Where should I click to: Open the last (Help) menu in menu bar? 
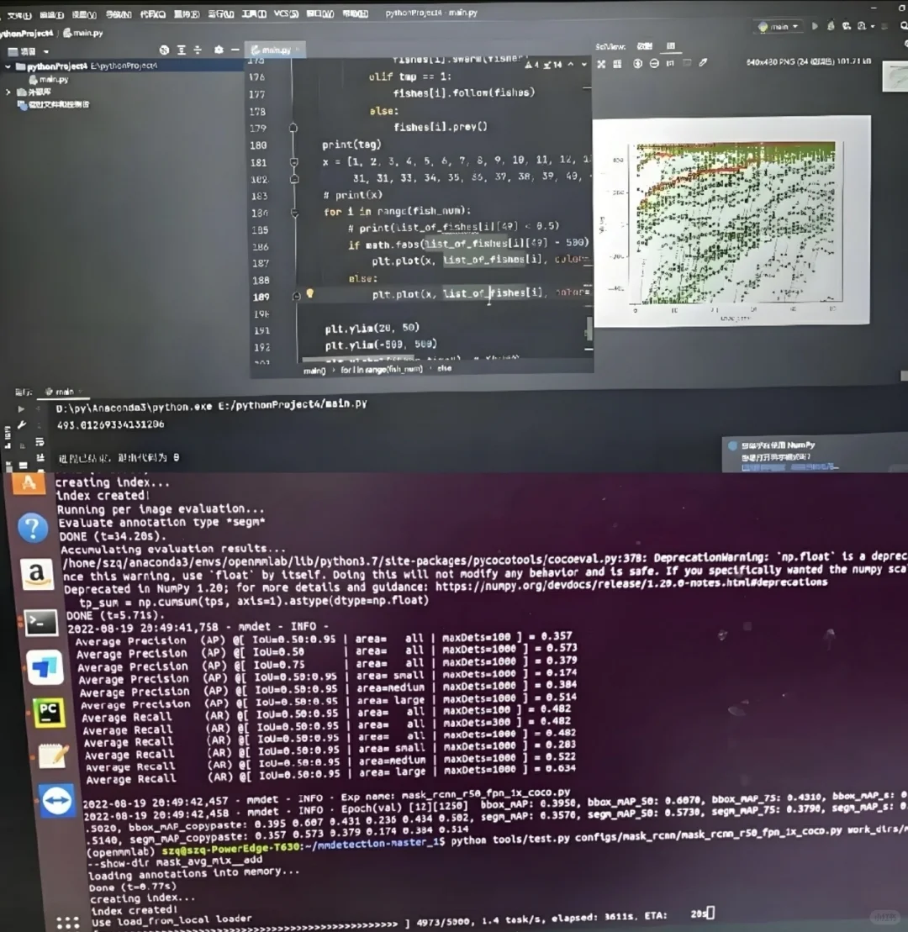pos(355,13)
